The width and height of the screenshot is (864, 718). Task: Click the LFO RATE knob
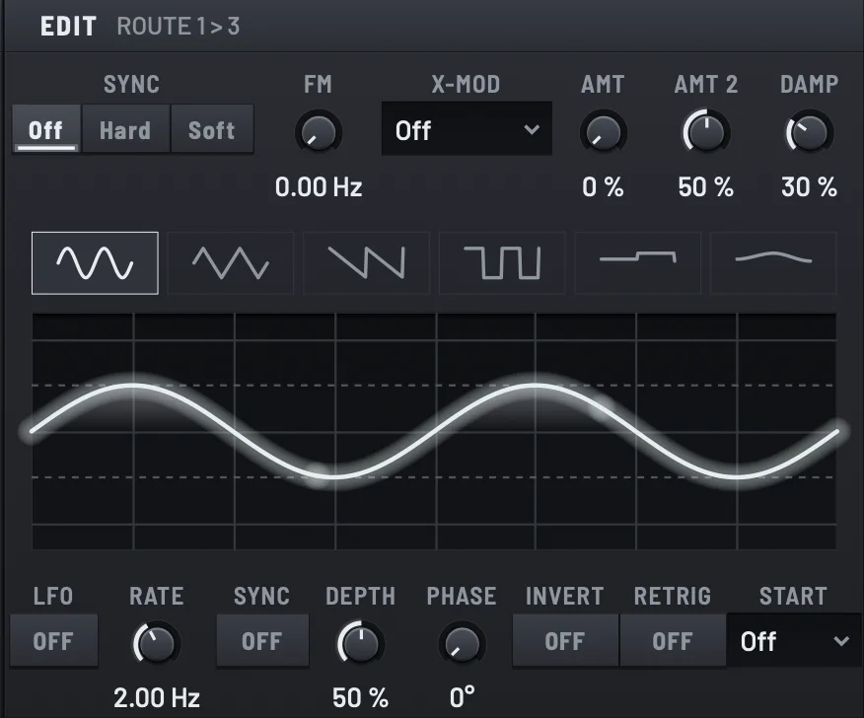157,644
